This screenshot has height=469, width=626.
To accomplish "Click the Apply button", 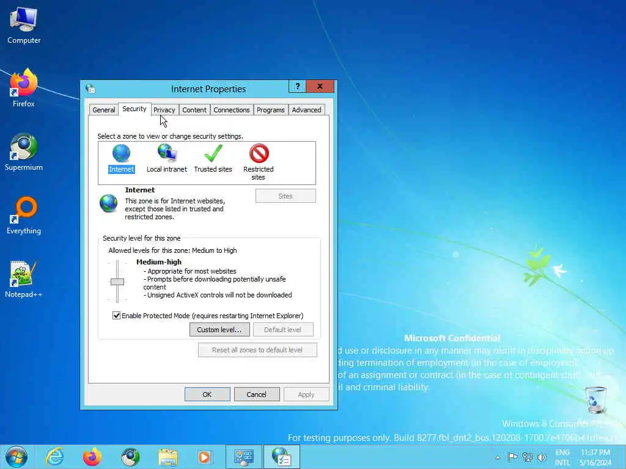I will (x=306, y=394).
